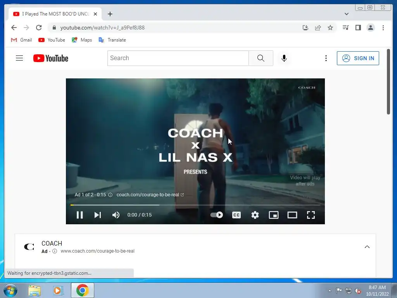The height and width of the screenshot is (298, 397).
Task: Open Chrome three-dot menu
Action: (383, 28)
